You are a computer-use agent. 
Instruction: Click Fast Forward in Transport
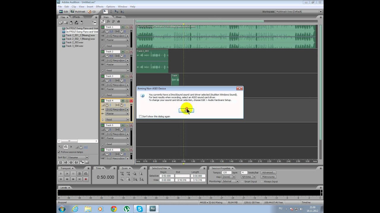(73, 179)
